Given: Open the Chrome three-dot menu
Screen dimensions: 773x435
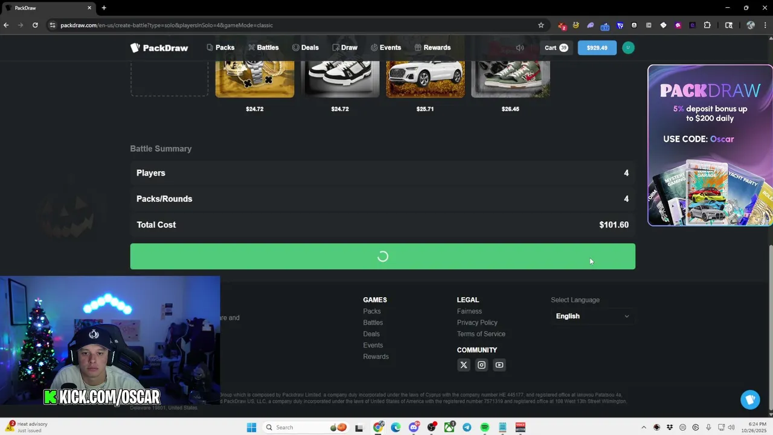Looking at the screenshot, I should 766,25.
